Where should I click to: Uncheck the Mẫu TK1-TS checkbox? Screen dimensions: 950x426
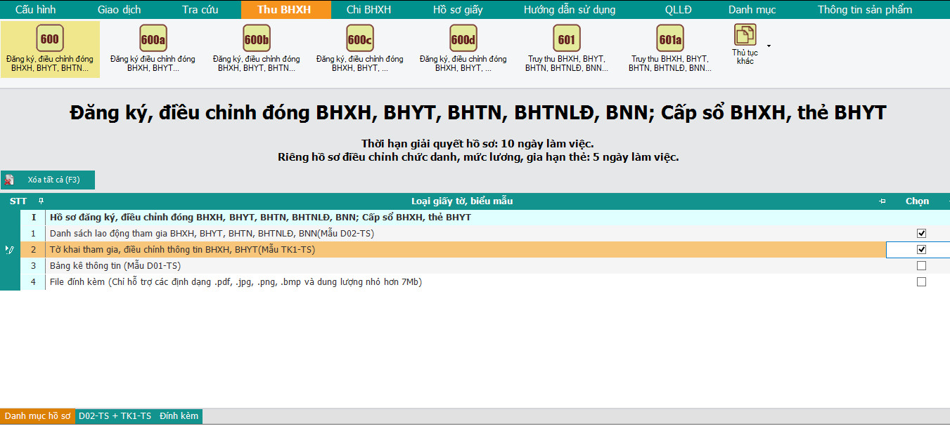tap(921, 249)
